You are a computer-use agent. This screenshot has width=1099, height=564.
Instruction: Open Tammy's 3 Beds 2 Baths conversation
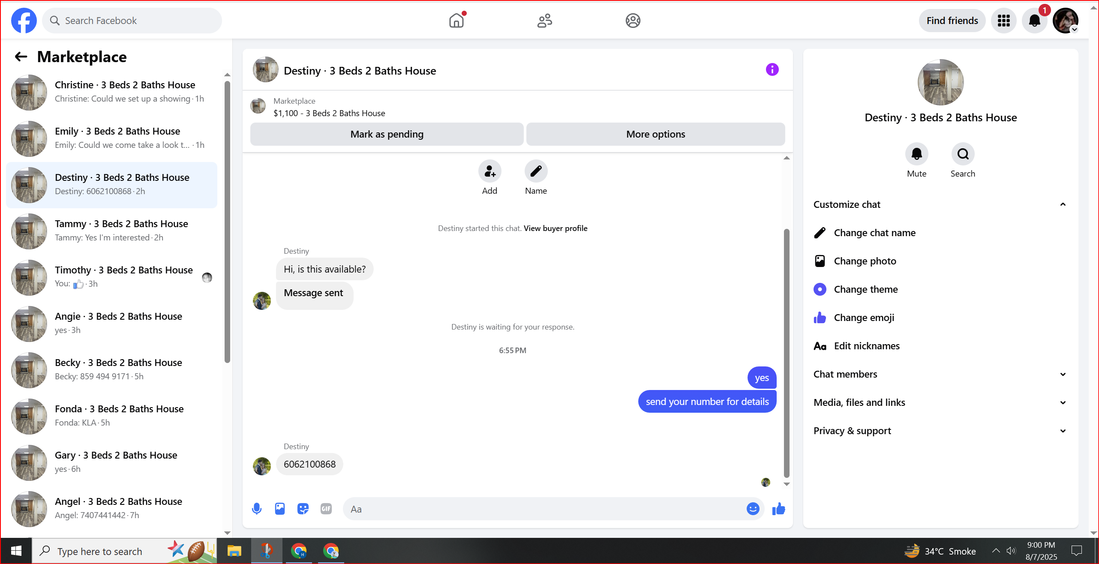(112, 231)
